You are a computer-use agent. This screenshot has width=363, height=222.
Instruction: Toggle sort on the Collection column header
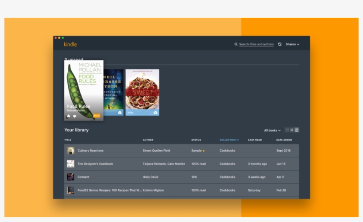tap(229, 140)
